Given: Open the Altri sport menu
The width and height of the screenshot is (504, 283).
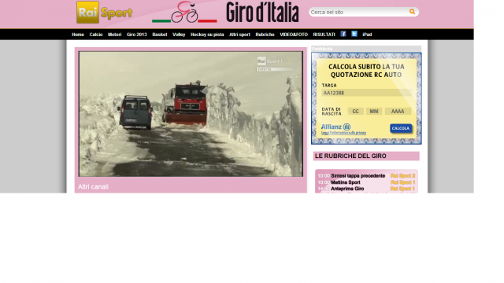Looking at the screenshot, I should point(239,35).
